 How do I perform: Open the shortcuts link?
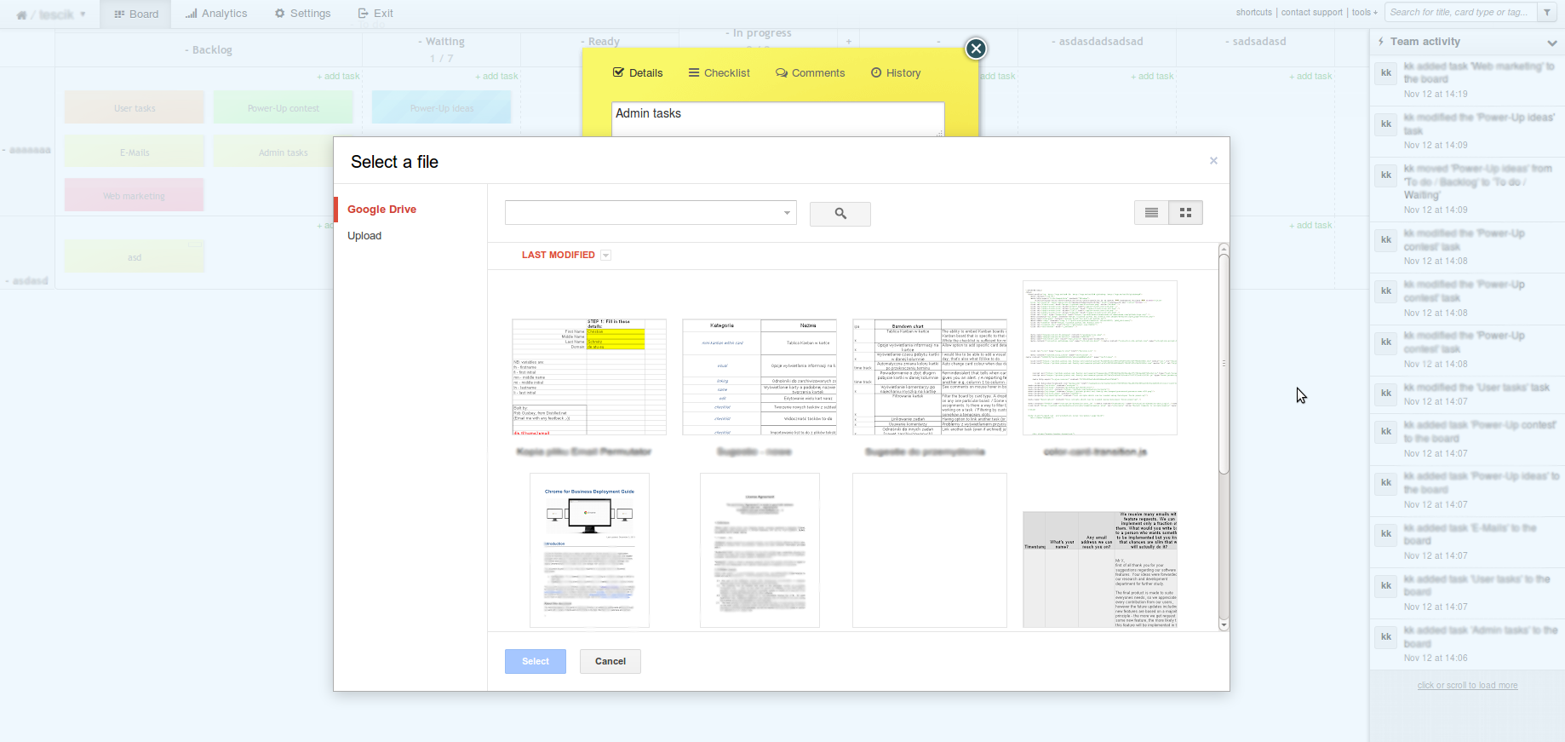click(1253, 13)
